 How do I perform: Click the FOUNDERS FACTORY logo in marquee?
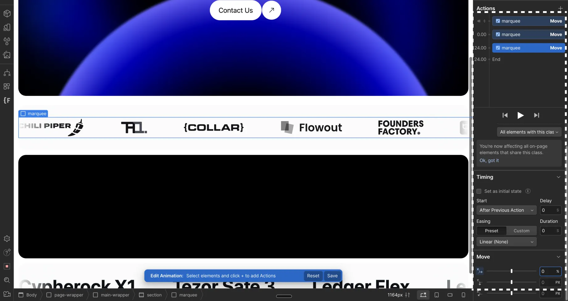coord(401,128)
